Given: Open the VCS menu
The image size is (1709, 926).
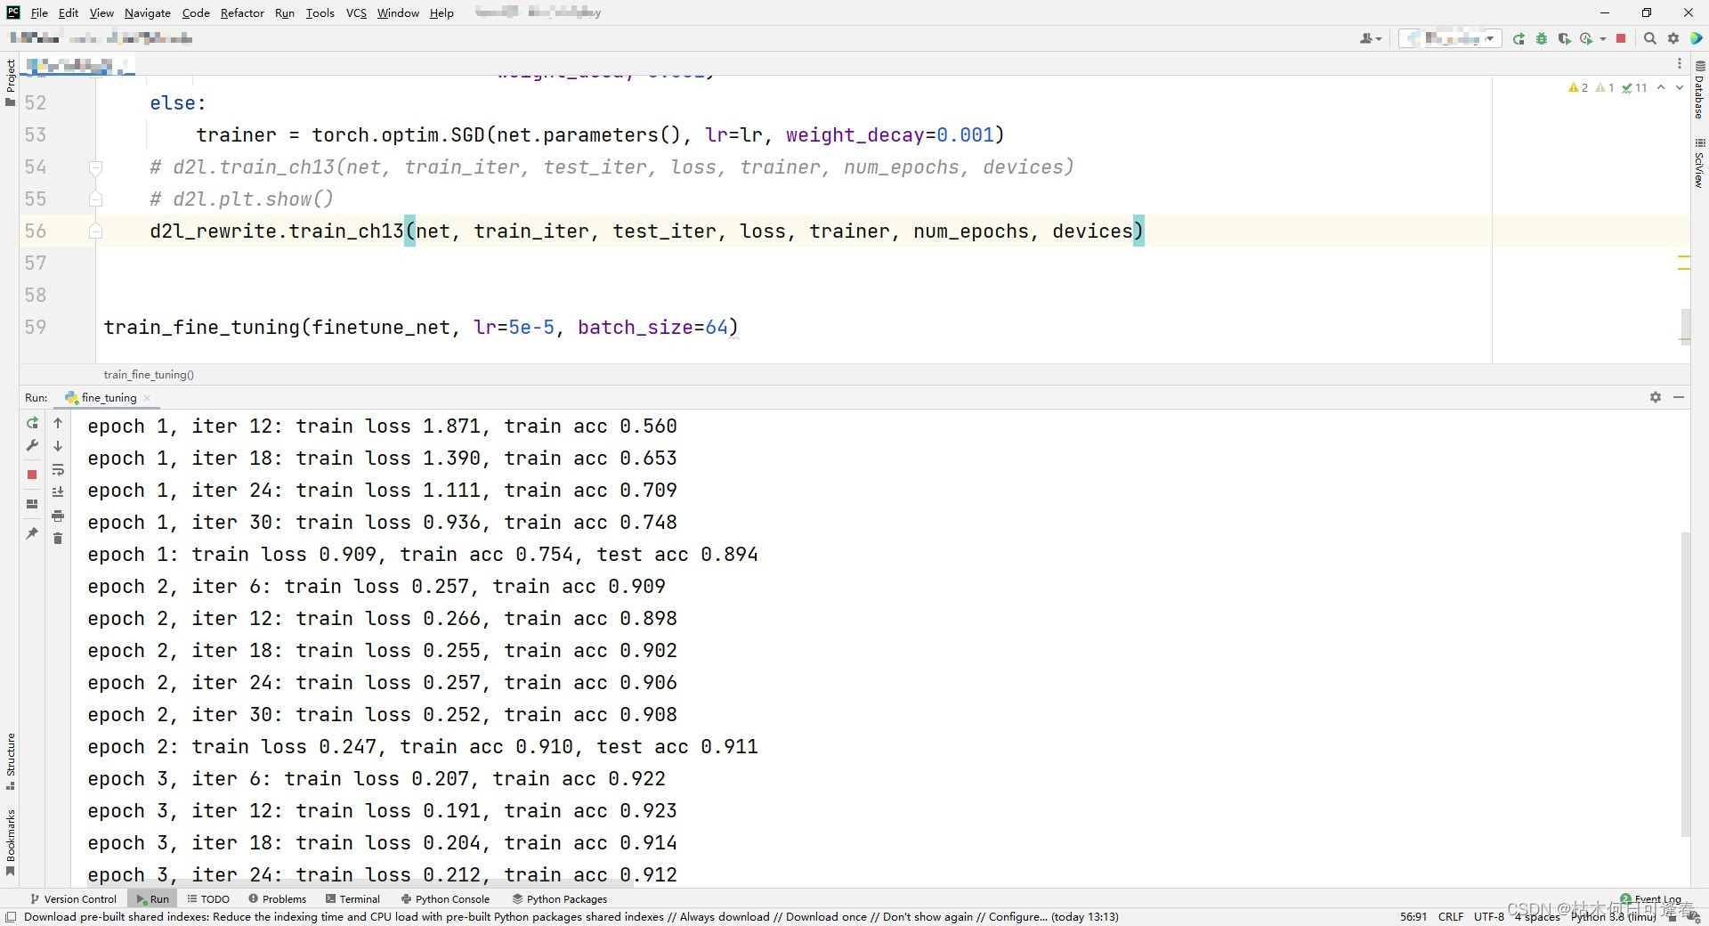Looking at the screenshot, I should coord(356,13).
